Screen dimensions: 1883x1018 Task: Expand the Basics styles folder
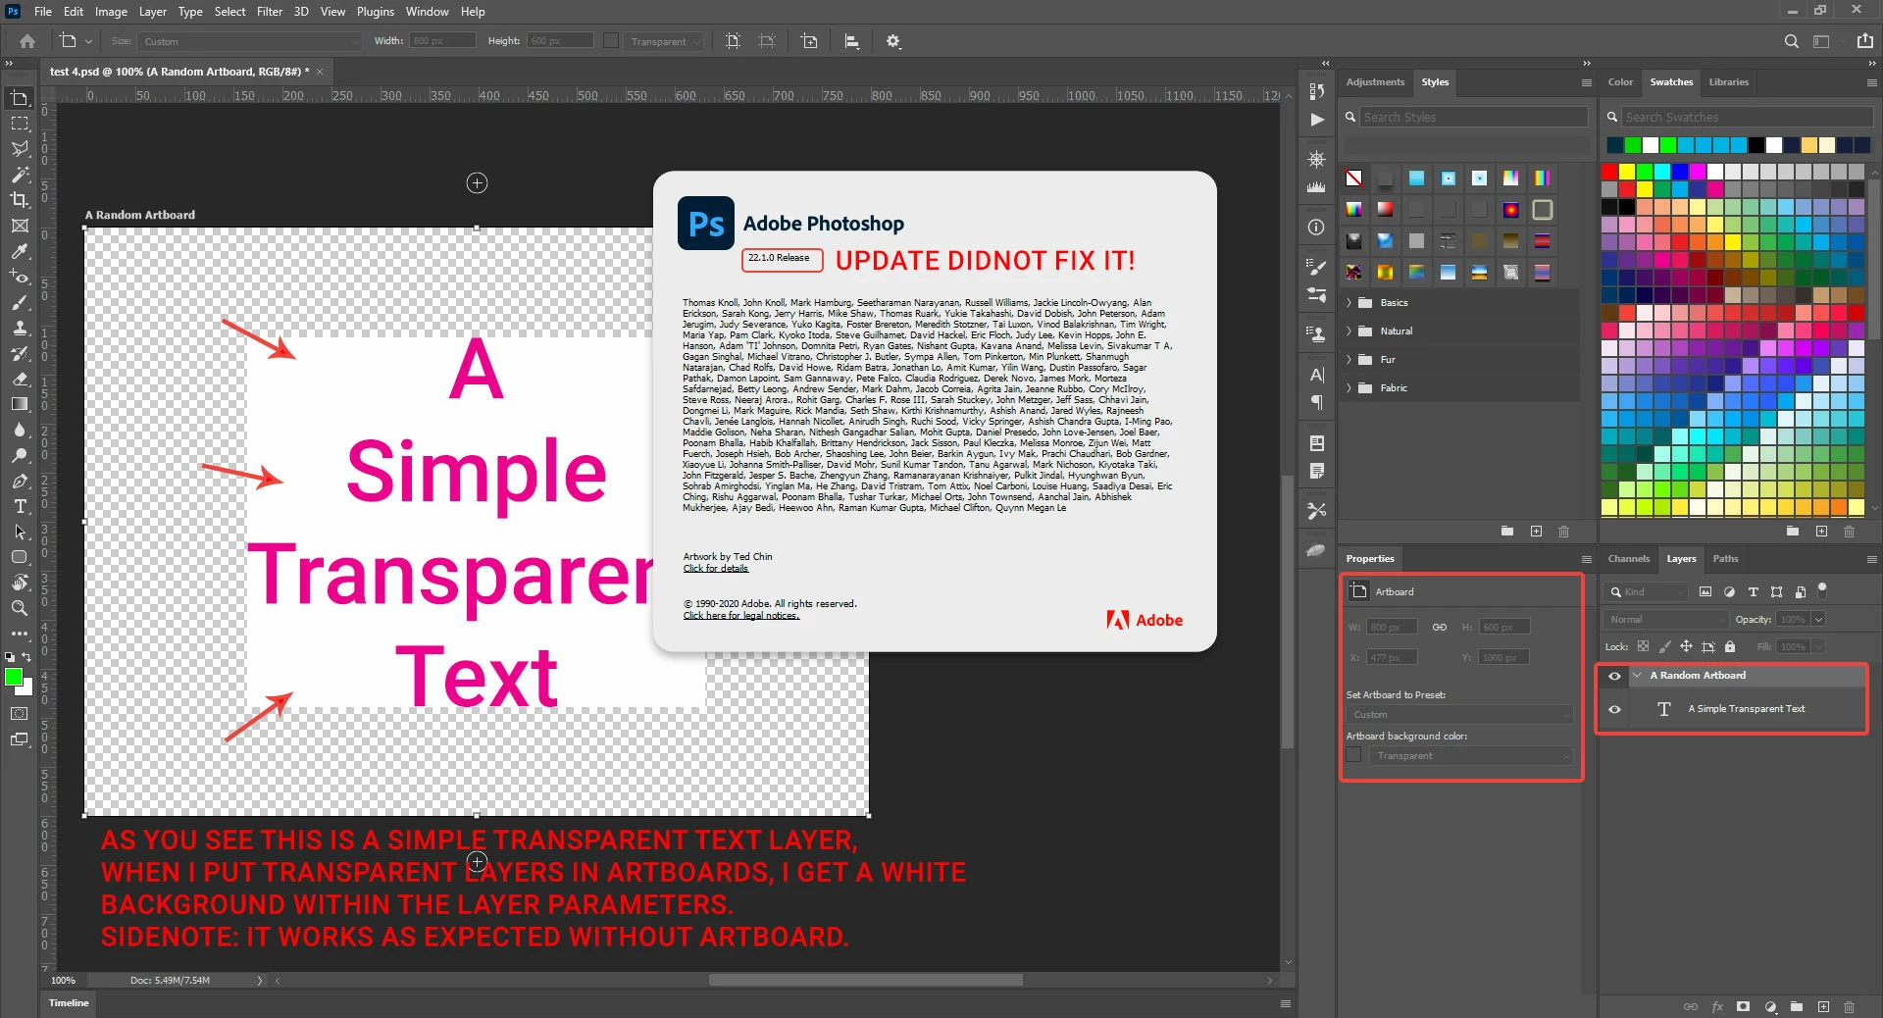point(1349,303)
